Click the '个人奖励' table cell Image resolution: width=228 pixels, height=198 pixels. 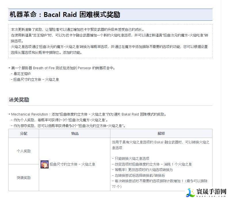[x=24, y=151]
